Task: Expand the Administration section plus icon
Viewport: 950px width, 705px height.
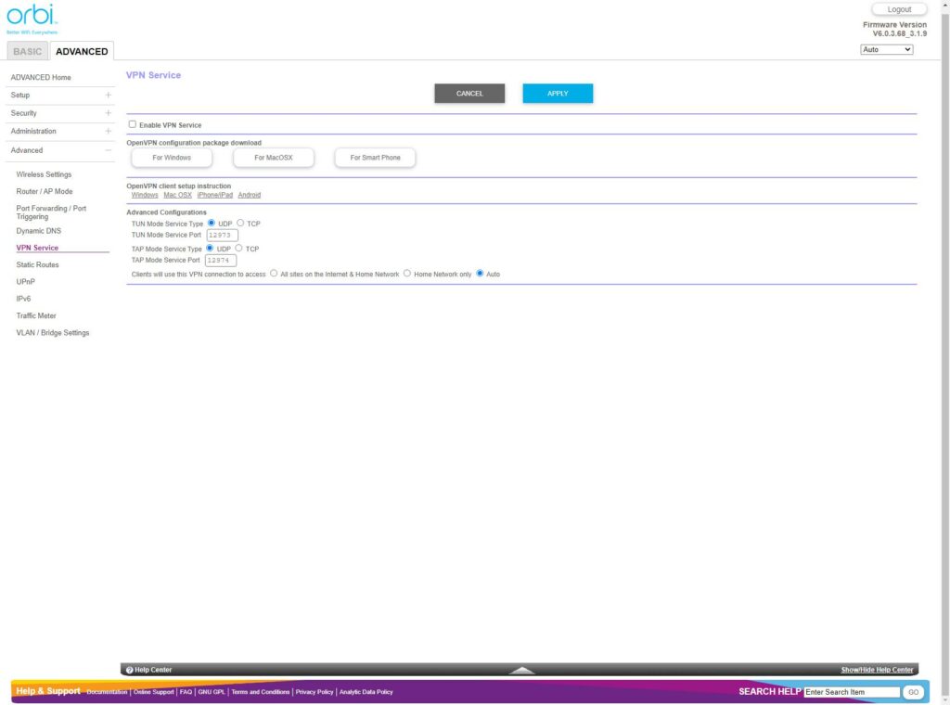Action: pyautogui.click(x=108, y=132)
